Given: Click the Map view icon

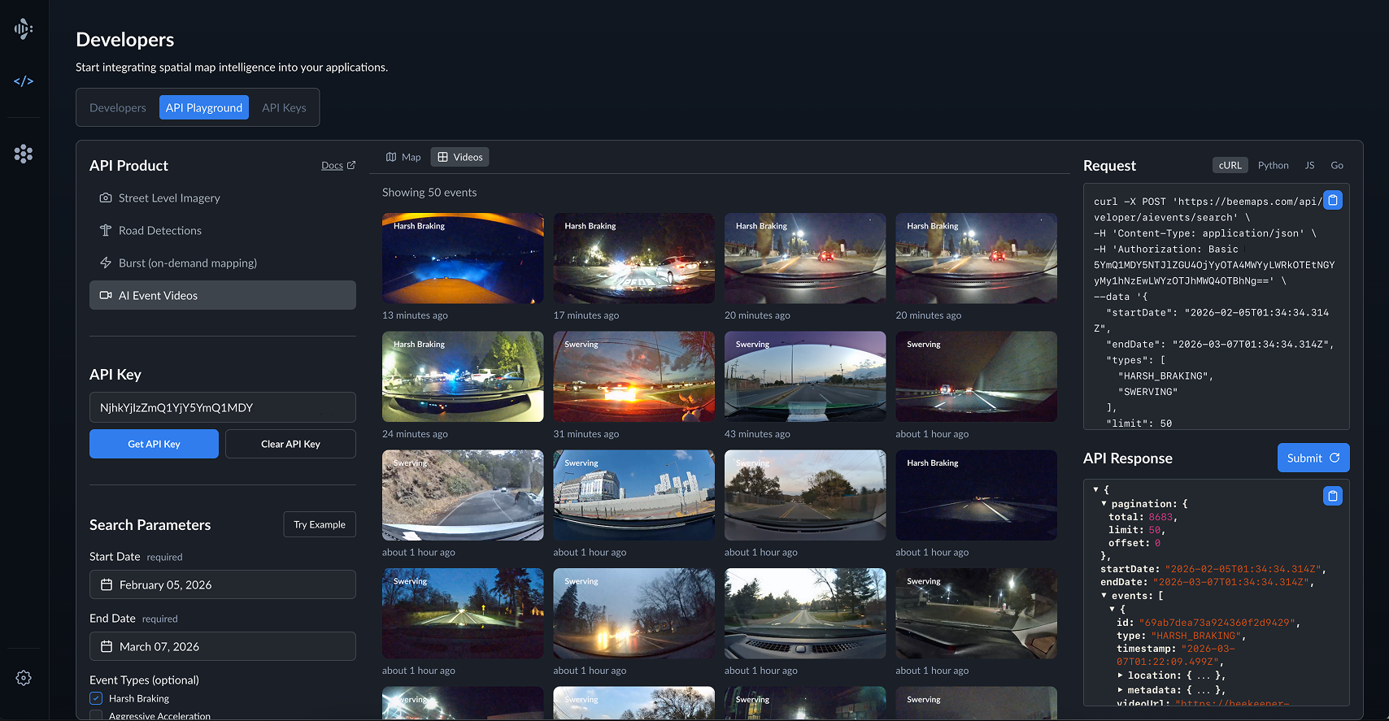Looking at the screenshot, I should click(x=391, y=157).
